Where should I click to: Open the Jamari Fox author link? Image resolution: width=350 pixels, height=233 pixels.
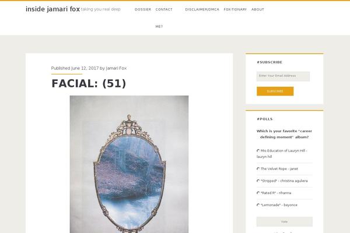[x=116, y=68]
